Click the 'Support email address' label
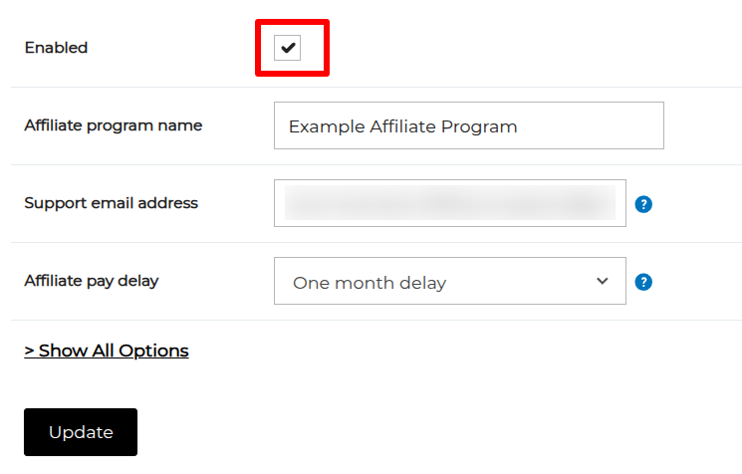 (111, 203)
